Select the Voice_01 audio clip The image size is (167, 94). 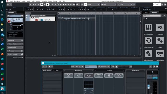[x=76, y=19]
